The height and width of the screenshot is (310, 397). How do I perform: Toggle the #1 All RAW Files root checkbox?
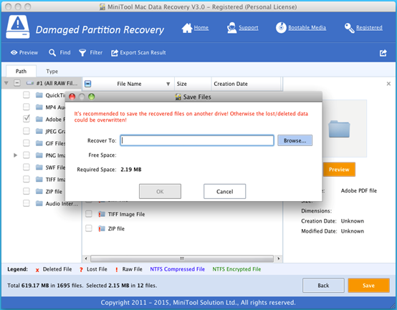17,83
